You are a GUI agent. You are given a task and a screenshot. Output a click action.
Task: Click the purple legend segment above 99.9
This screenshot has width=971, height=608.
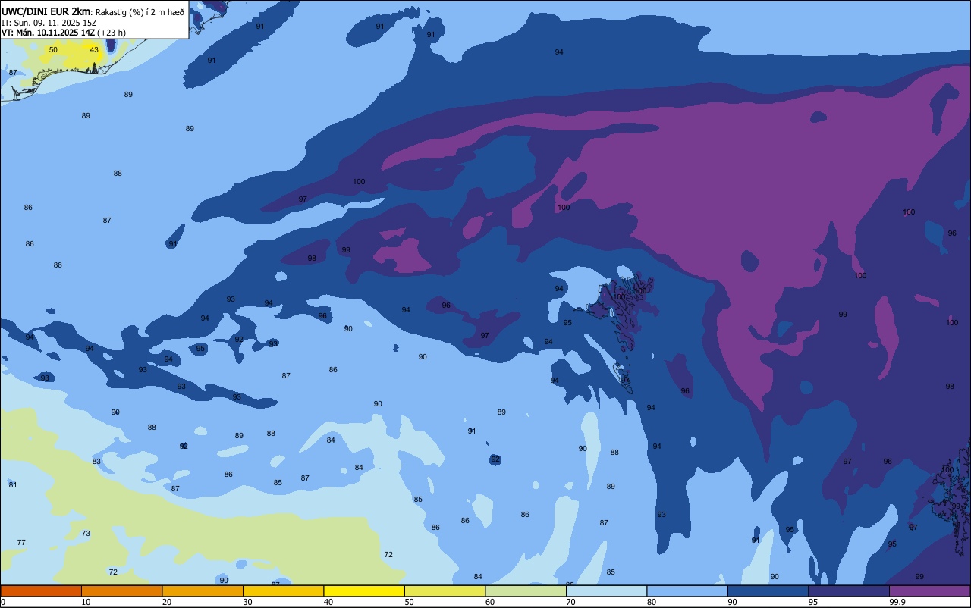(929, 591)
